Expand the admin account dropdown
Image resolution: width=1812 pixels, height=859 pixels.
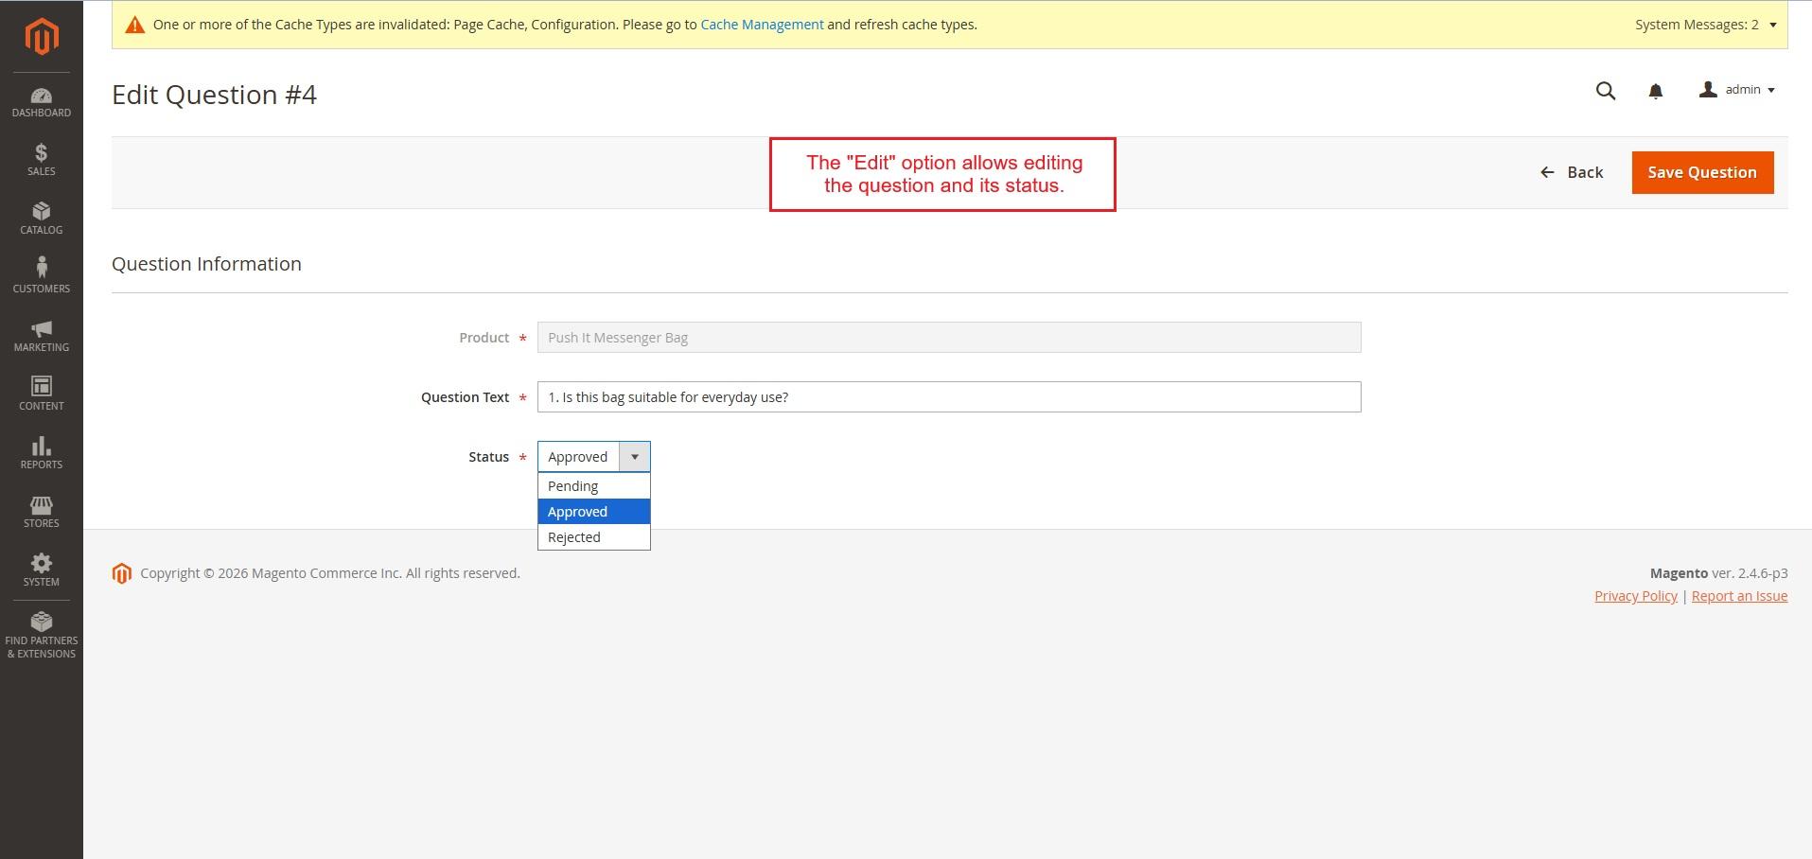(1737, 90)
